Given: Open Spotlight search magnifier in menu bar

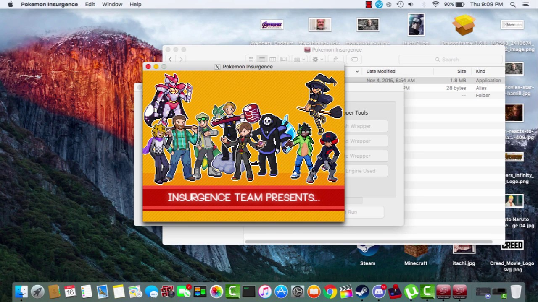Looking at the screenshot, I should [x=513, y=4].
